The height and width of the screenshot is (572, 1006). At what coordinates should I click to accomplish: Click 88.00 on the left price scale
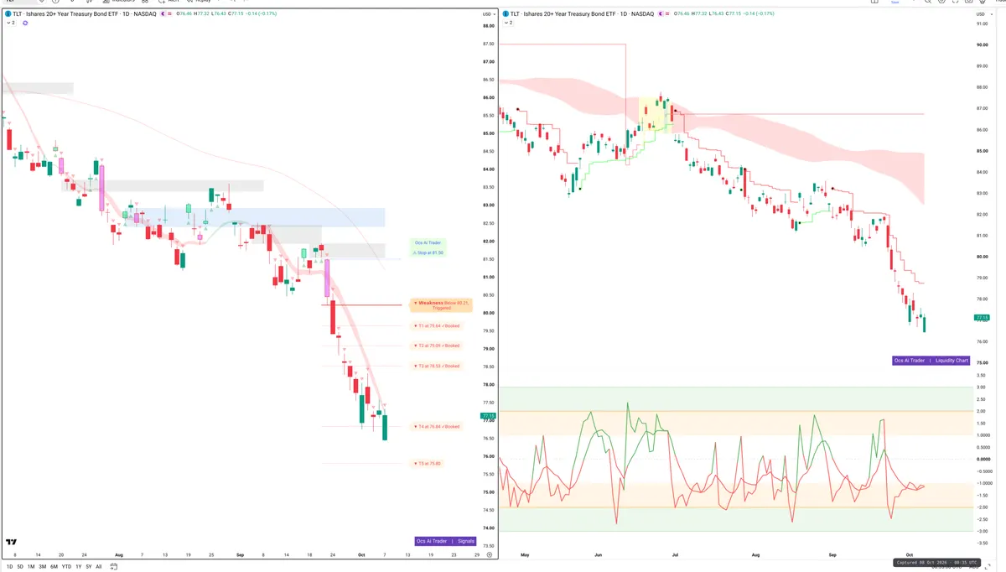click(488, 26)
